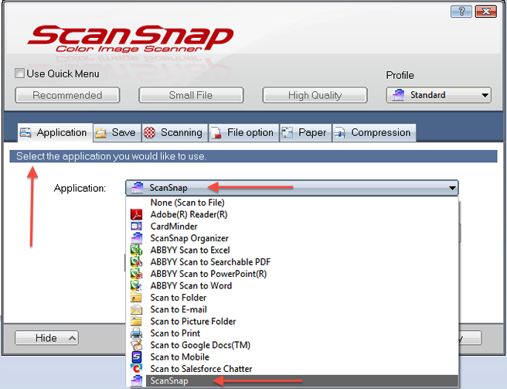The width and height of the screenshot is (507, 389).
Task: Click the Scan to Mobile icon
Action: [136, 357]
